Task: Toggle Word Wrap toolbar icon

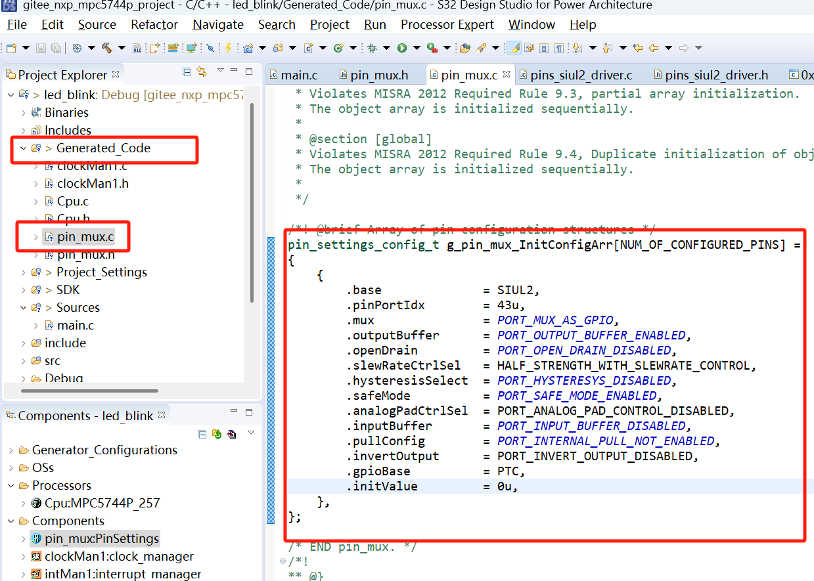Action: [530, 48]
